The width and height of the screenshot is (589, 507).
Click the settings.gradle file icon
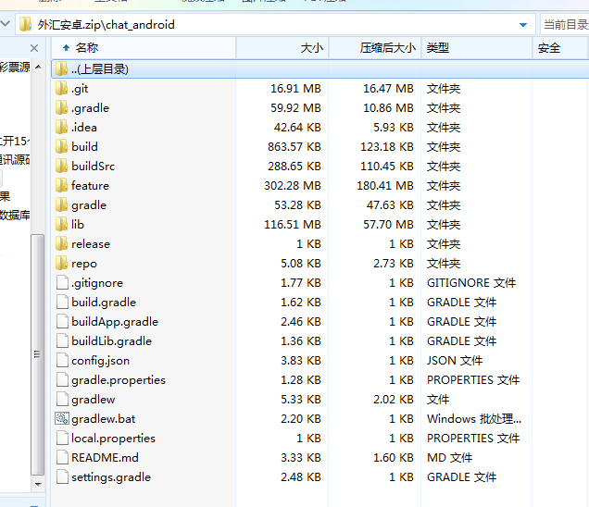[x=62, y=477]
